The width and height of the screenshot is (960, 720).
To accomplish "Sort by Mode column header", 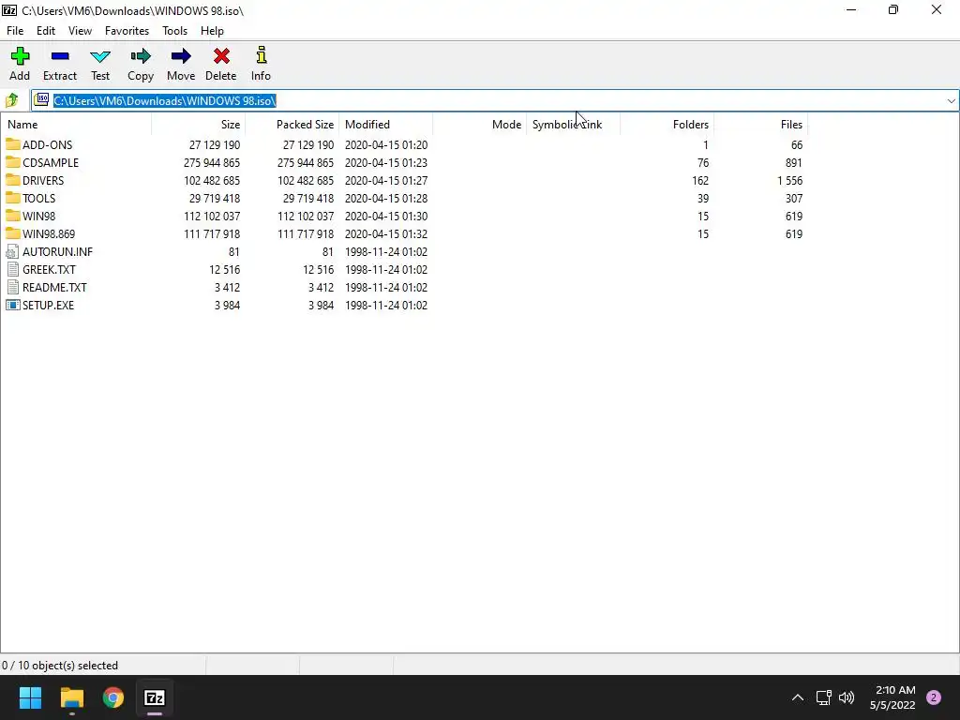I will pos(479,125).
